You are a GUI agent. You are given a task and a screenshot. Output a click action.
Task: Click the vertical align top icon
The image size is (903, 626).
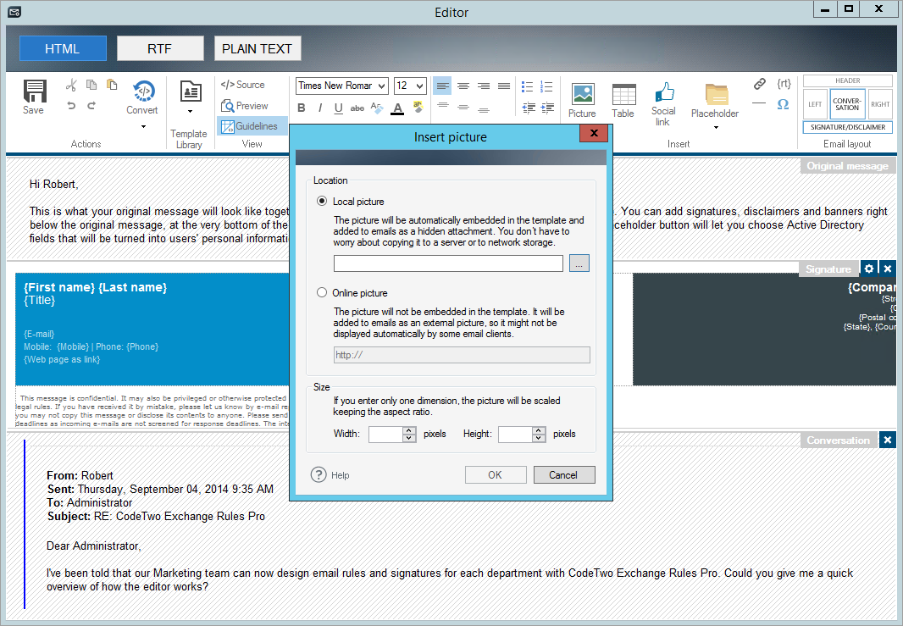tap(442, 106)
